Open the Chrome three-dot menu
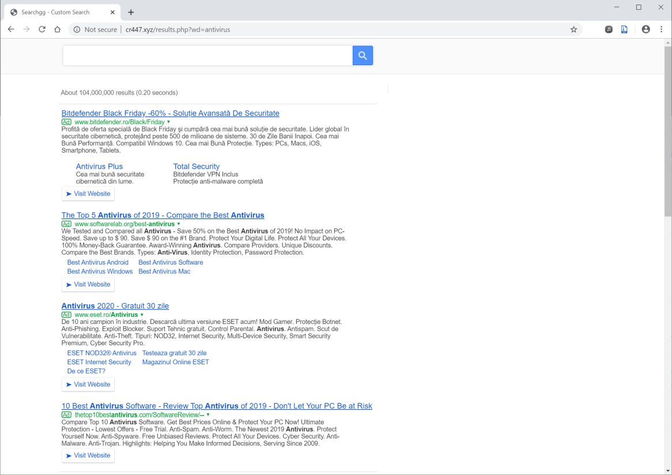This screenshot has height=475, width=672. pos(661,29)
